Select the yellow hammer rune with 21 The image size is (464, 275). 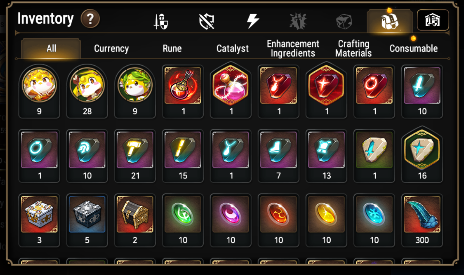(x=135, y=156)
